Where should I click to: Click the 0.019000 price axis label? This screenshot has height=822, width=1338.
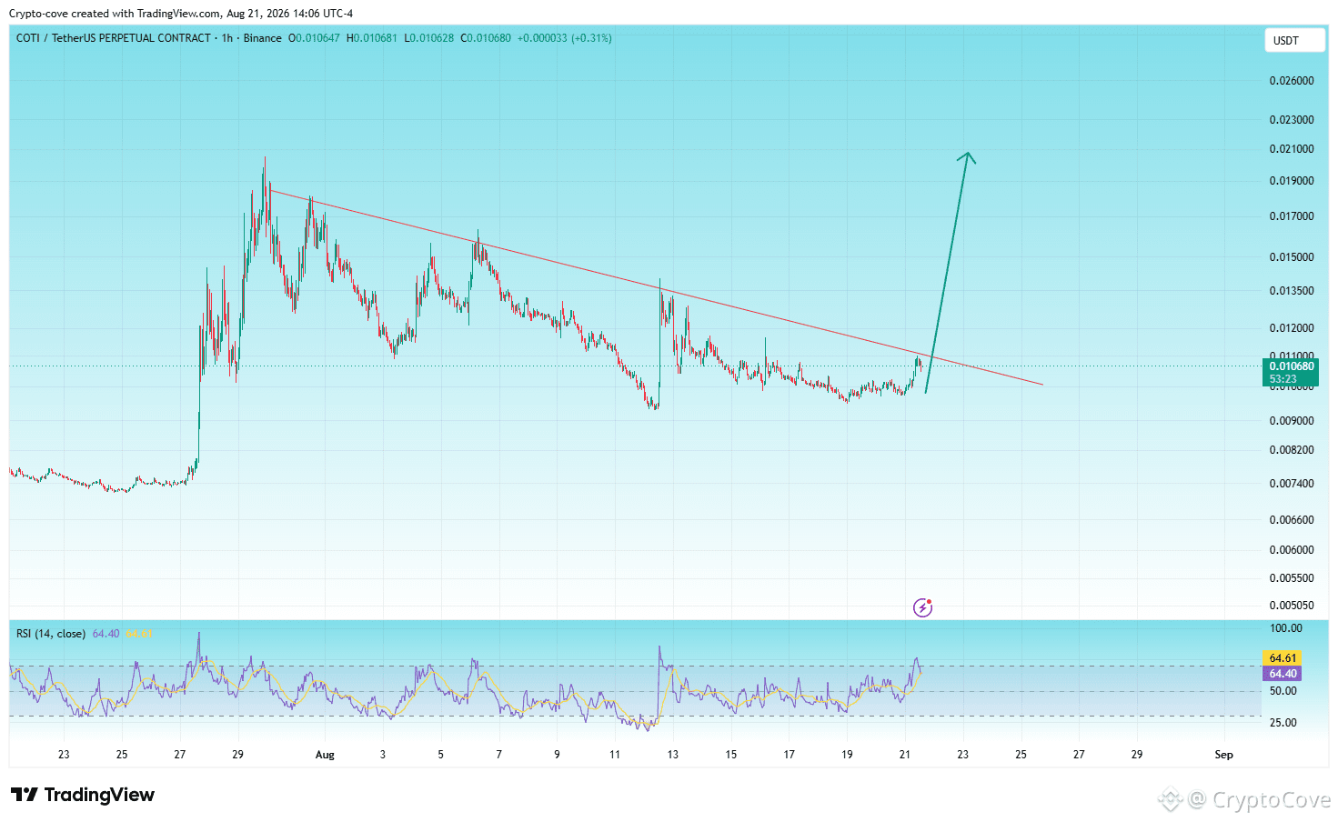(1292, 181)
